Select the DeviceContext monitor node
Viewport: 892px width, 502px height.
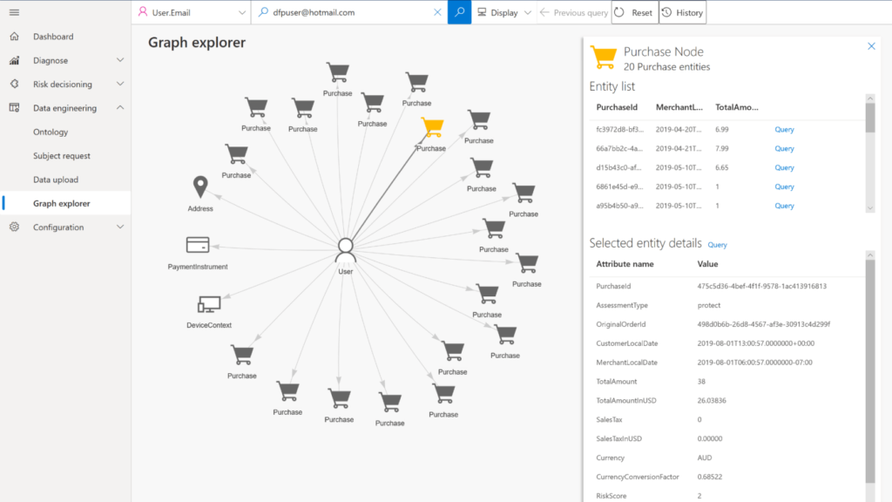point(209,304)
